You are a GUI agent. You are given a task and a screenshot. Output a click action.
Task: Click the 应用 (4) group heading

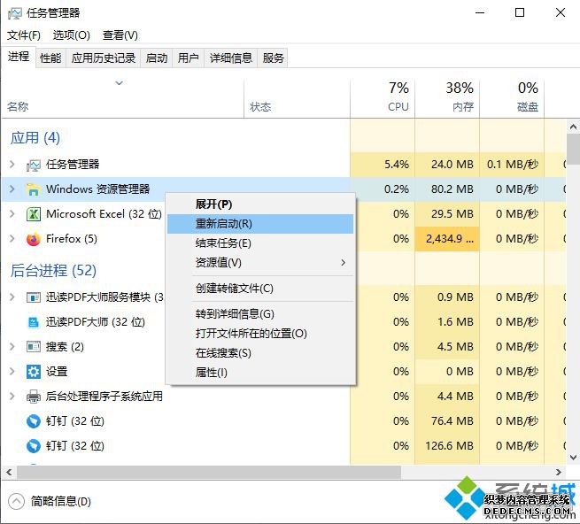[35, 138]
